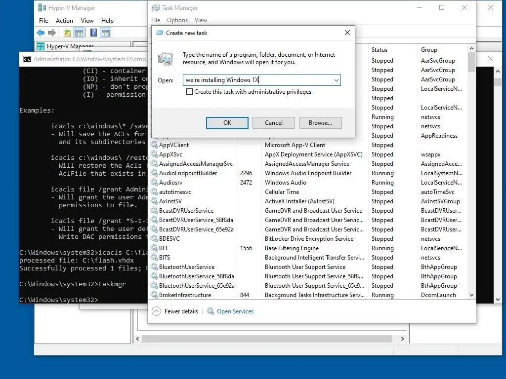Click OK in Create new task dialog
The width and height of the screenshot is (506, 379).
click(227, 123)
